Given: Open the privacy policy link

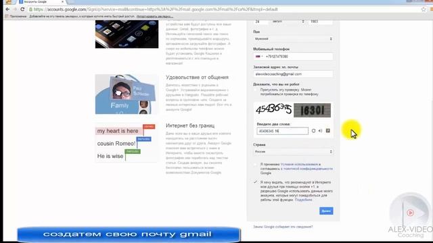Looking at the screenshot, I should tap(308, 169).
